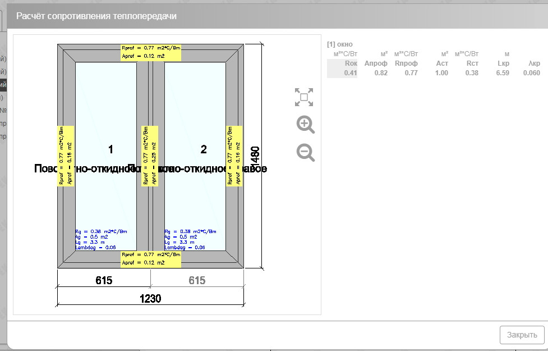Screen dimensions: 548x351
Task: Select window sash number 1
Action: click(x=110, y=149)
